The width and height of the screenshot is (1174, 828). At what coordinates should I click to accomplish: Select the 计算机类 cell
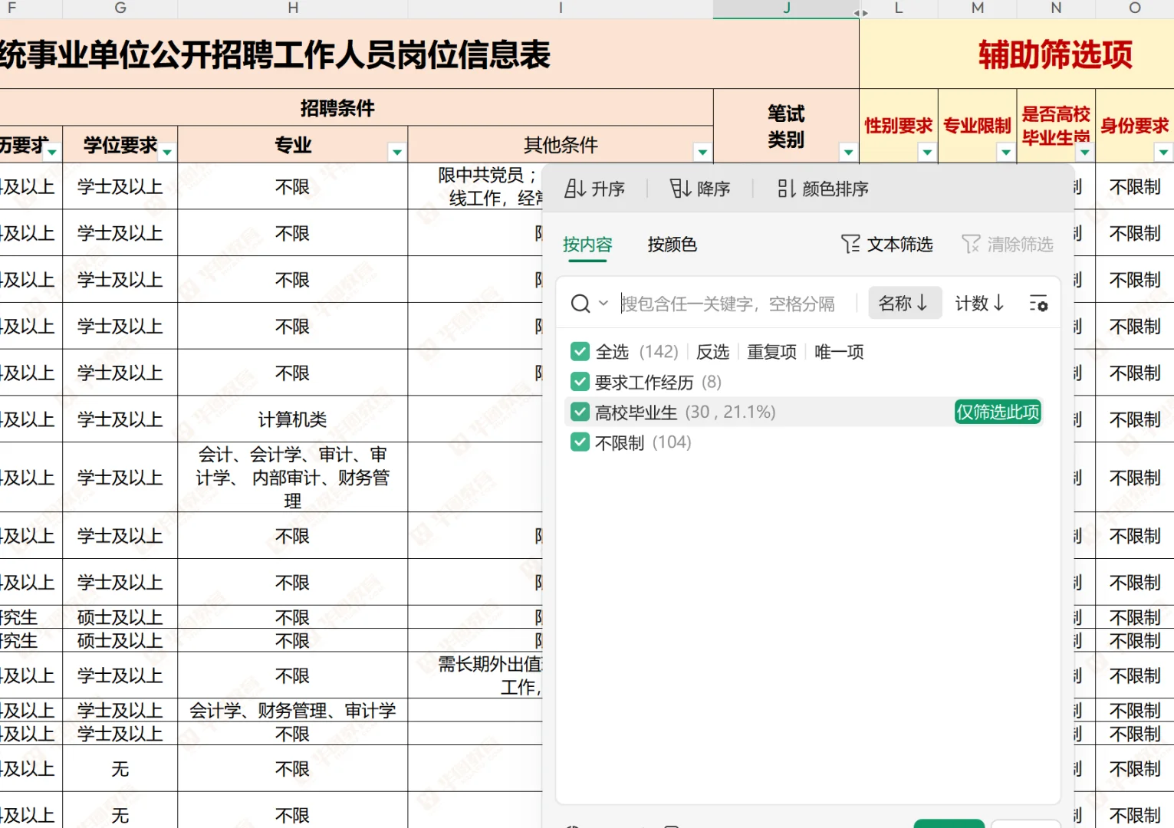click(x=293, y=419)
